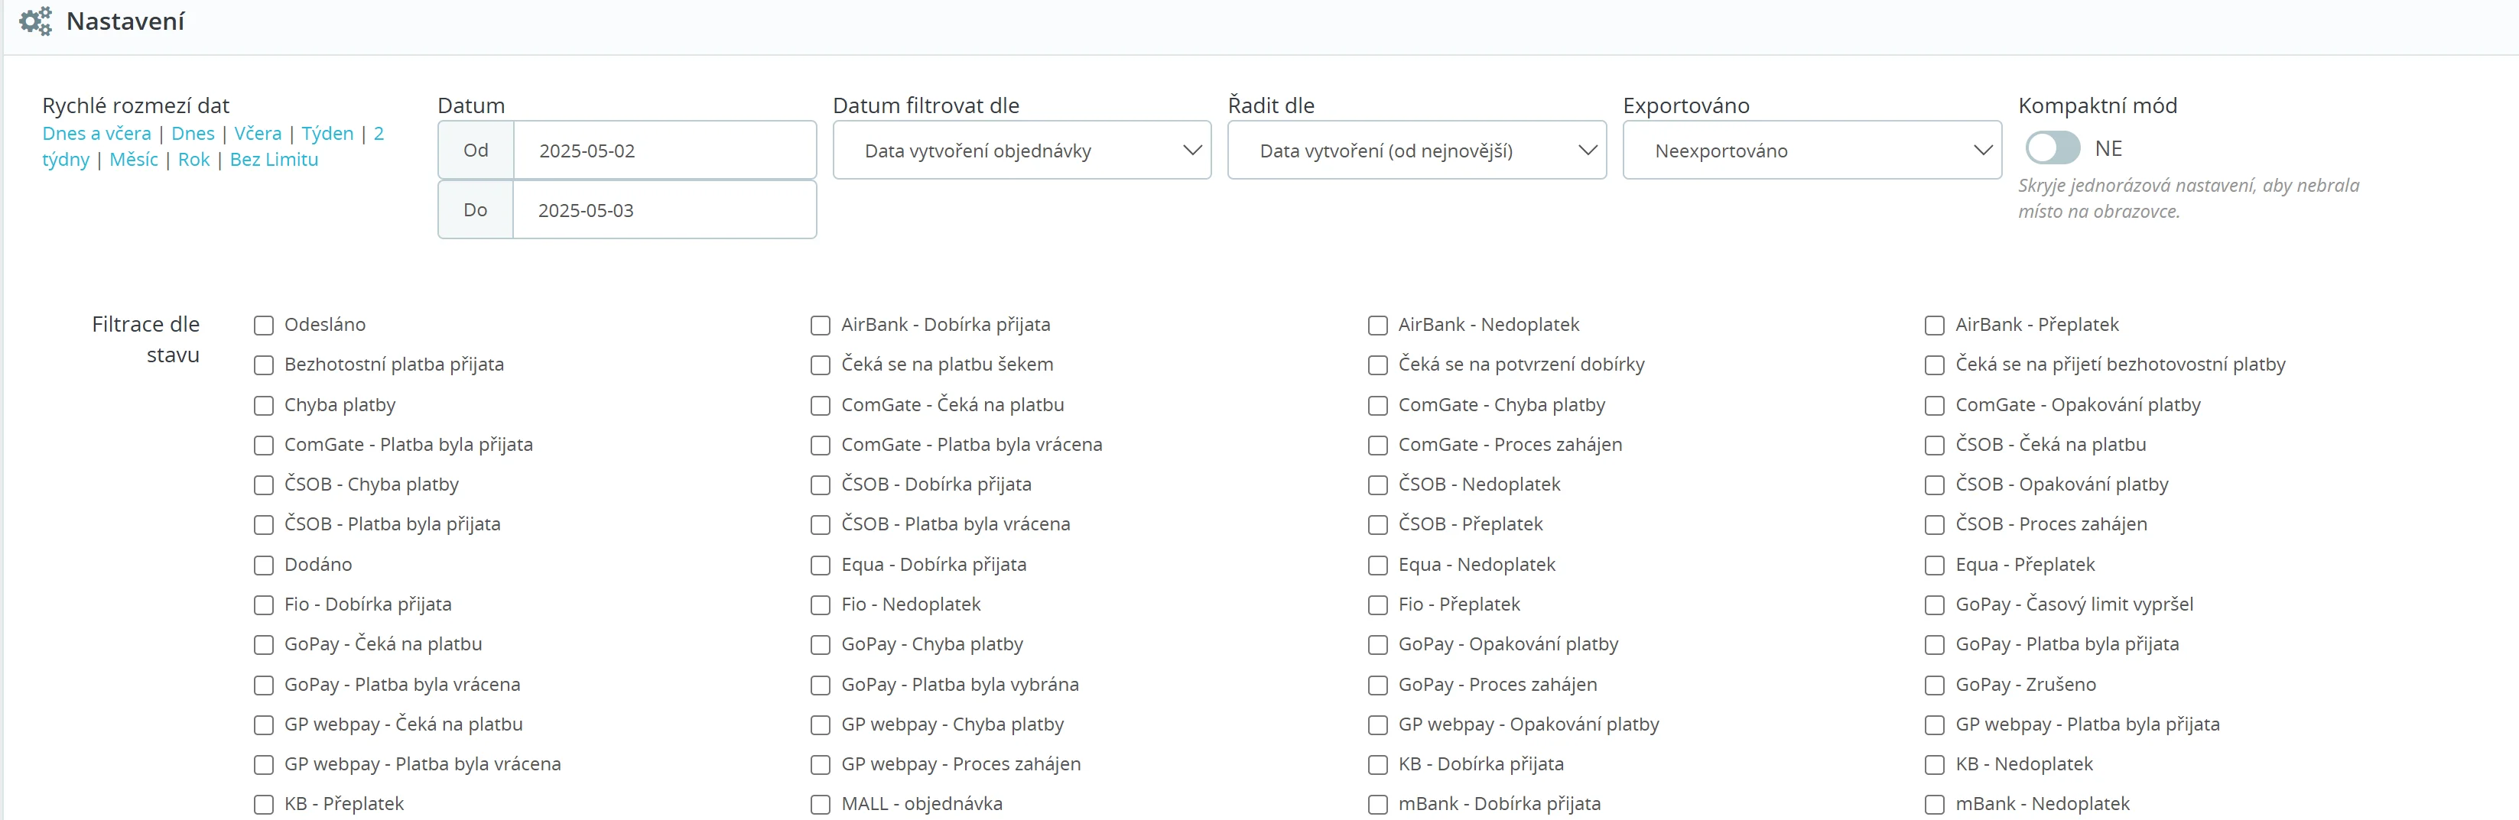Viewport: 2519px width, 820px height.
Task: Select the MALL - objednávka checkbox
Action: pyautogui.click(x=820, y=805)
